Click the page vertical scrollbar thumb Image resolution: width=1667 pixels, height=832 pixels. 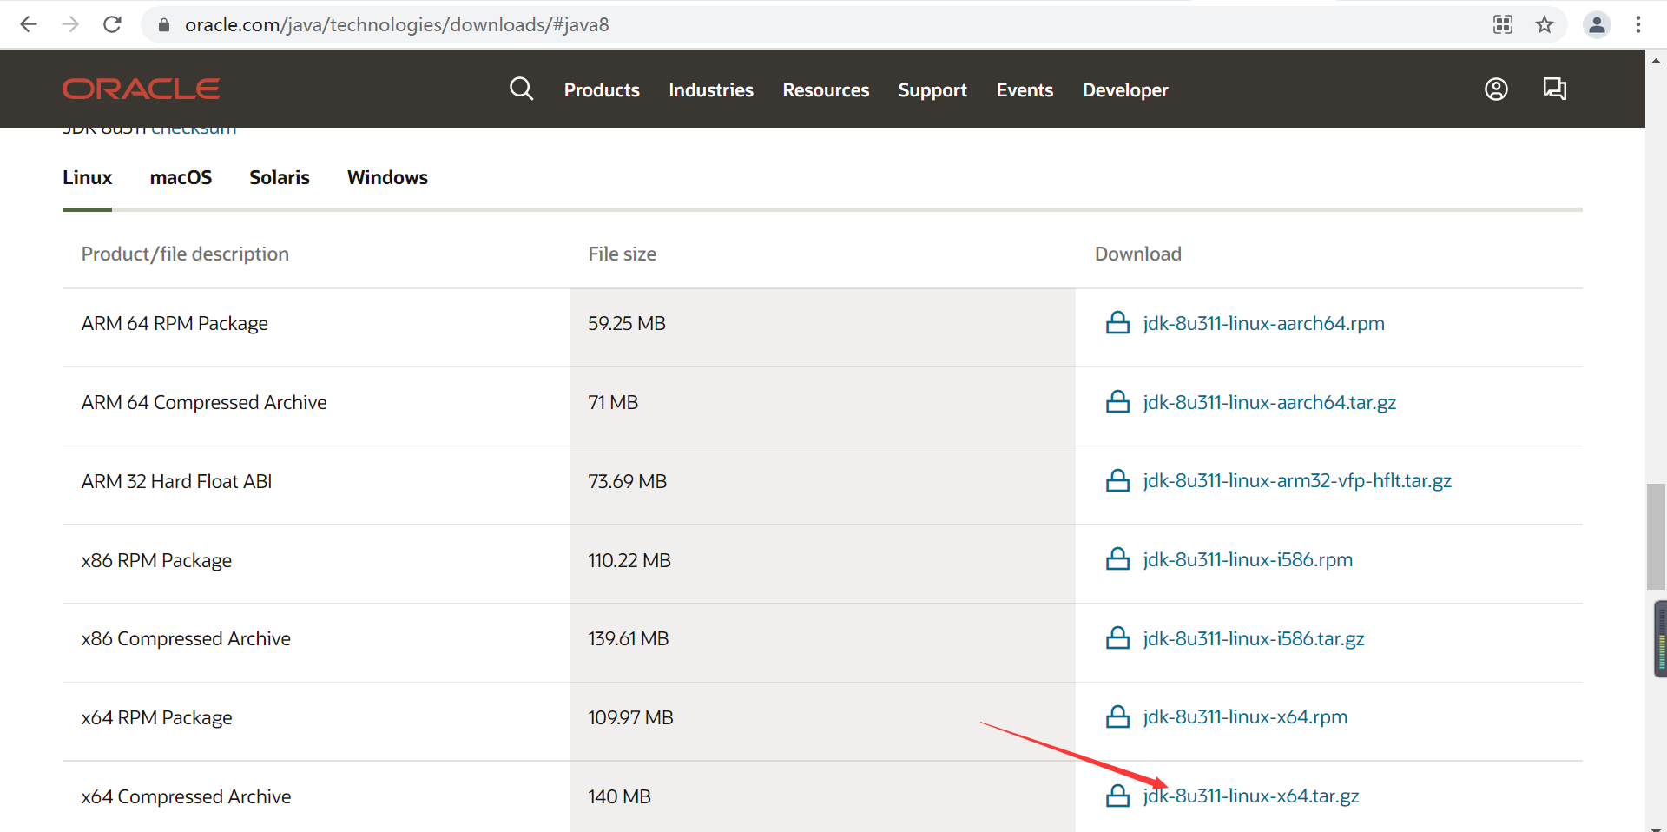point(1656,536)
